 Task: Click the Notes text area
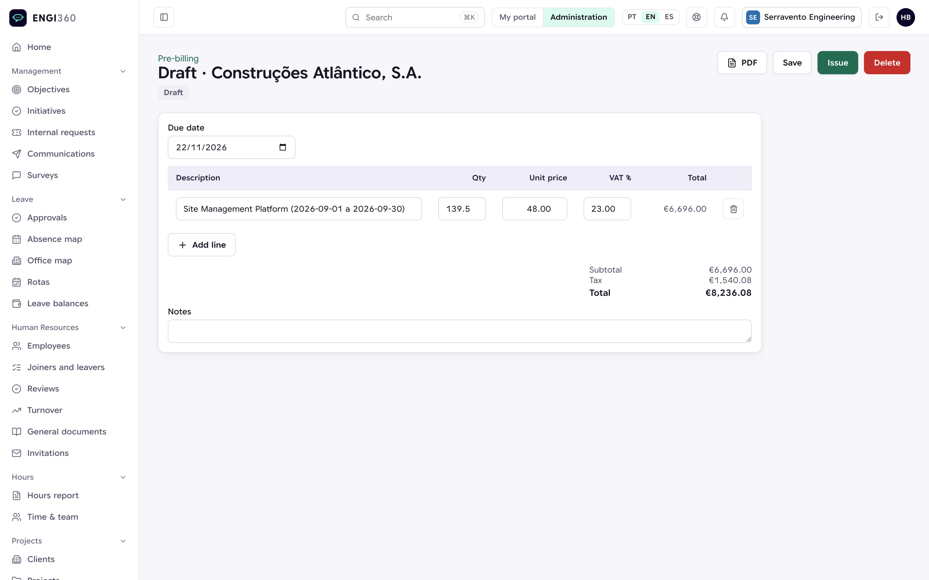[460, 331]
